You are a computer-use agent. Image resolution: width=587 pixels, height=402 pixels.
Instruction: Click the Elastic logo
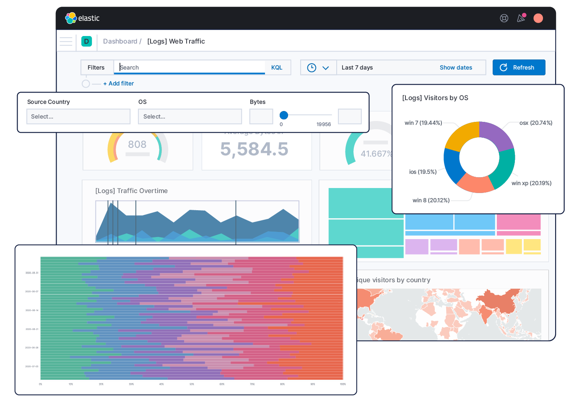(82, 18)
